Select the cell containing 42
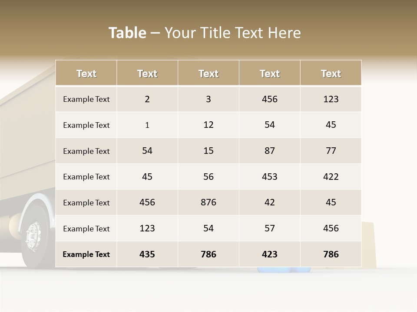This screenshot has width=417, height=312. coord(269,202)
